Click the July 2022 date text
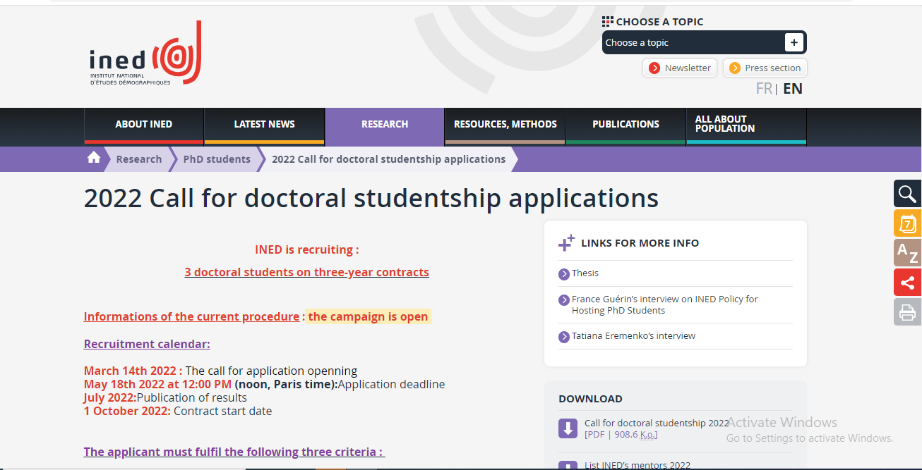 [109, 397]
